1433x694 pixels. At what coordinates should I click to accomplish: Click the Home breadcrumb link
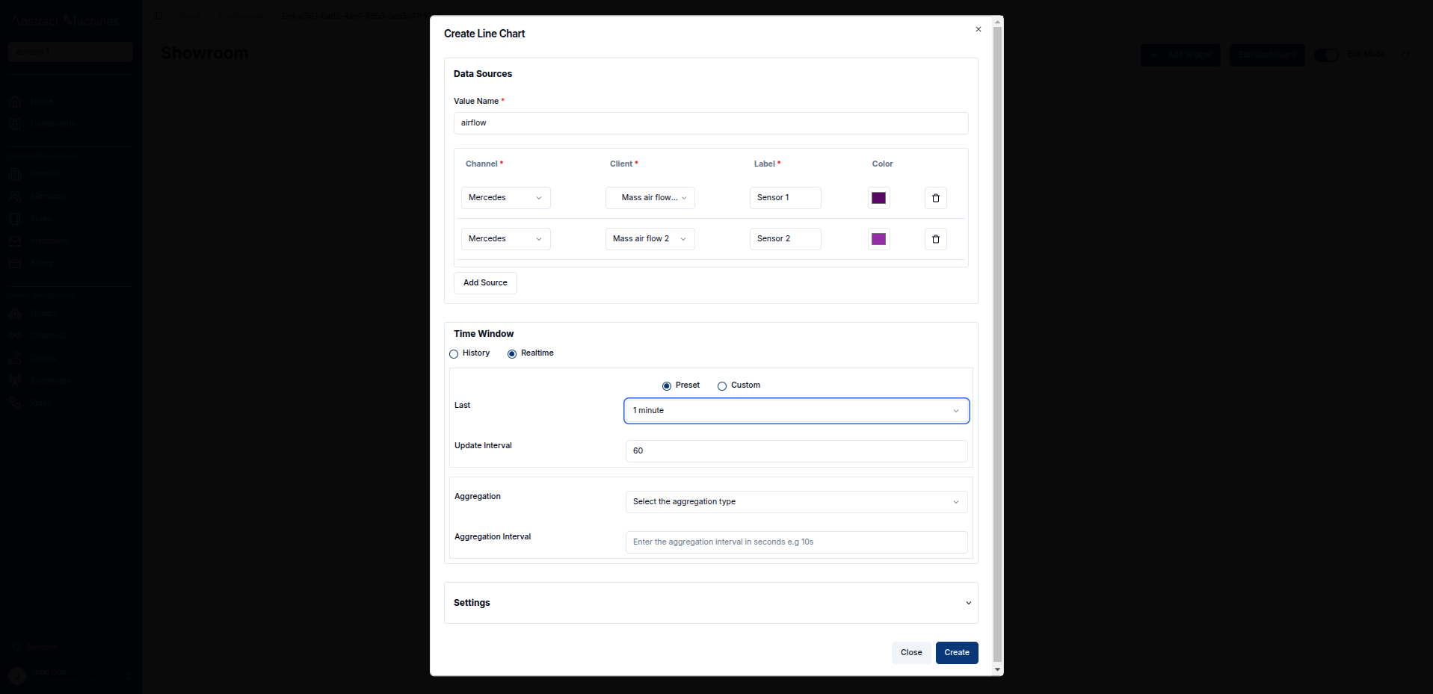point(190,15)
